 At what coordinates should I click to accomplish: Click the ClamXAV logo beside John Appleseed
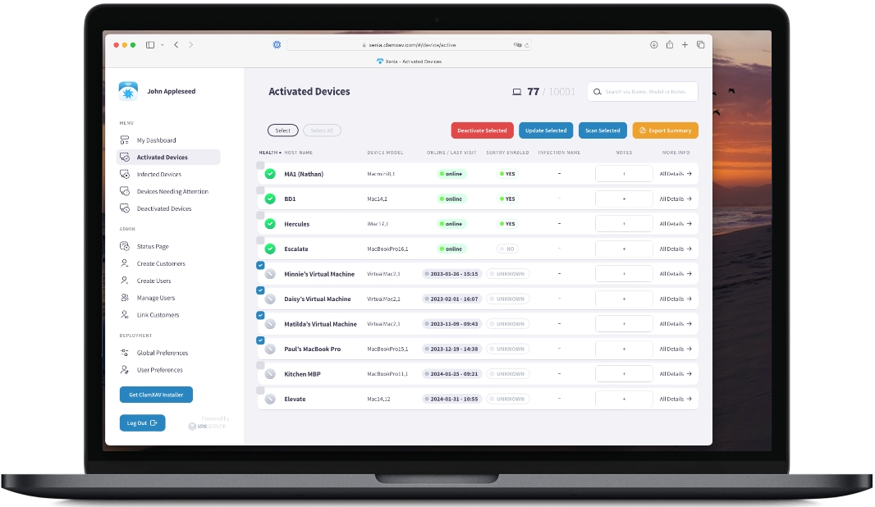128,91
